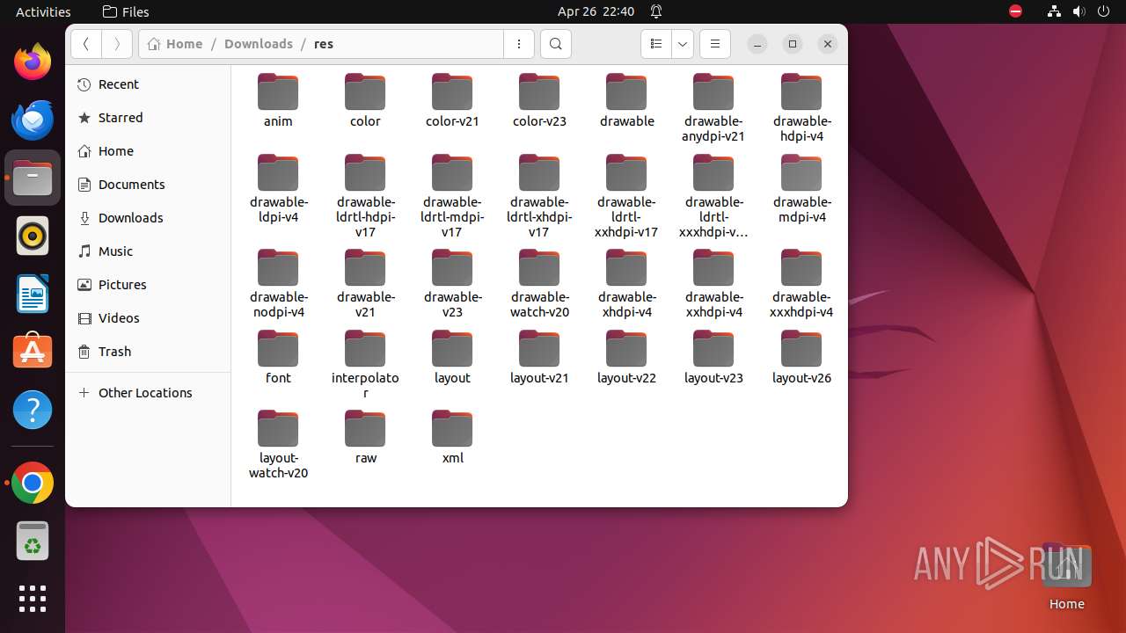Open the Activities overview
Screen dimensions: 1126x633
[x=43, y=11]
